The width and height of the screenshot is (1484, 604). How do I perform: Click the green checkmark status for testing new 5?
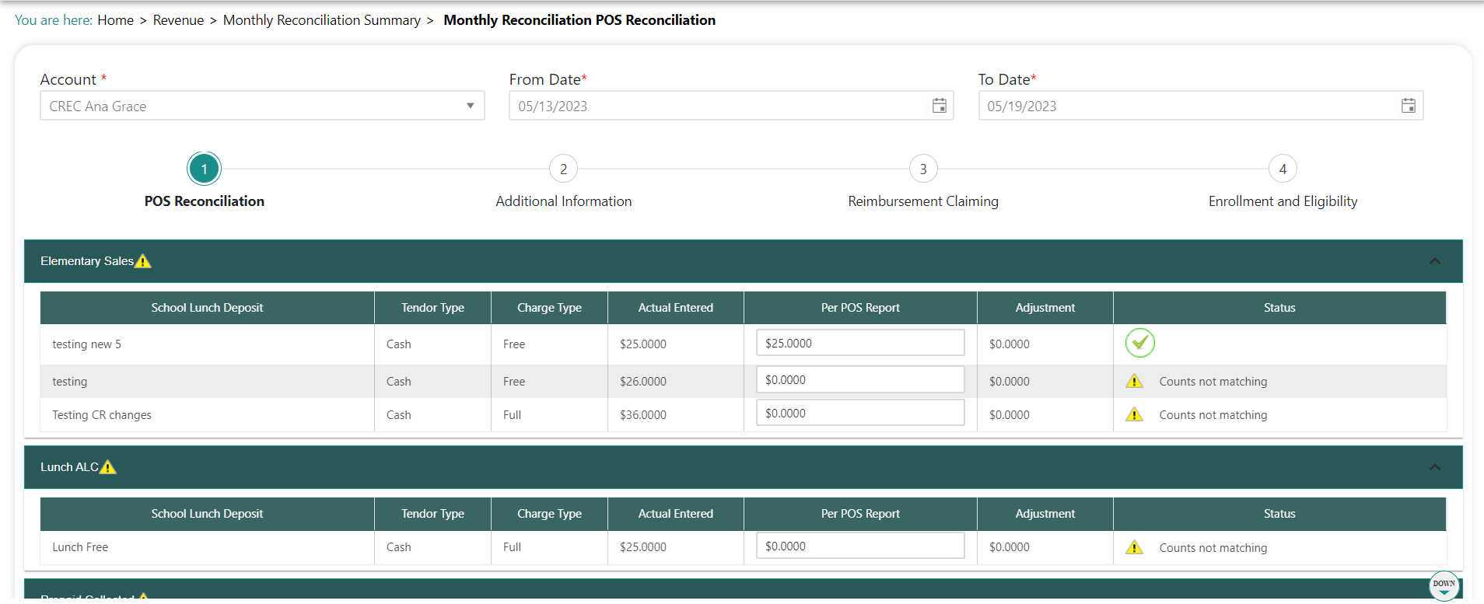(1139, 343)
